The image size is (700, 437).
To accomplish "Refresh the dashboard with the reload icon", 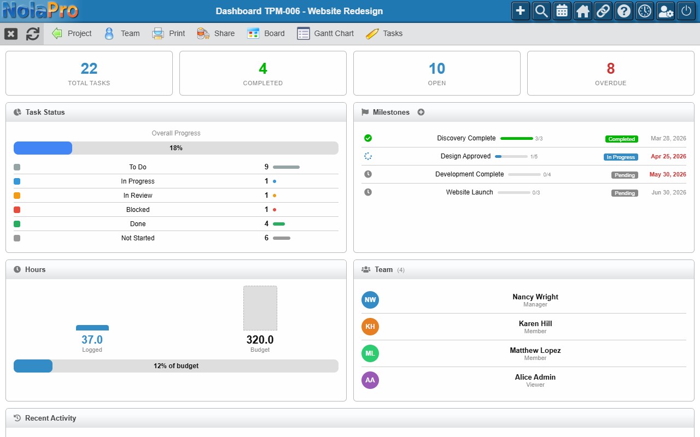I will [33, 34].
